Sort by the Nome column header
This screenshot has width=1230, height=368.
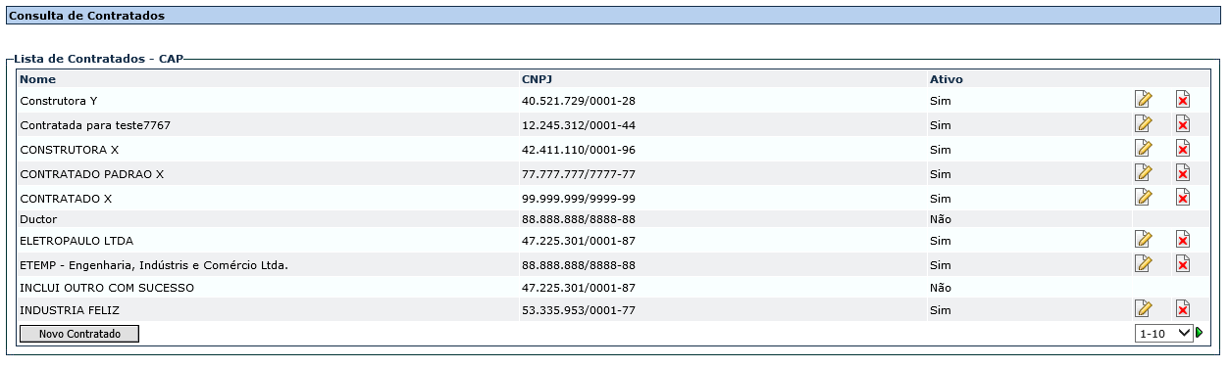38,79
